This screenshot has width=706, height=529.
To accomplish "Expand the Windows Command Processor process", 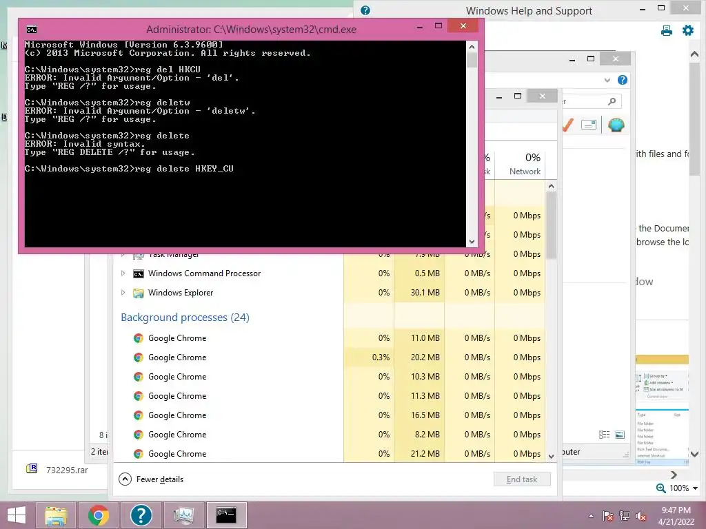I will pos(123,273).
